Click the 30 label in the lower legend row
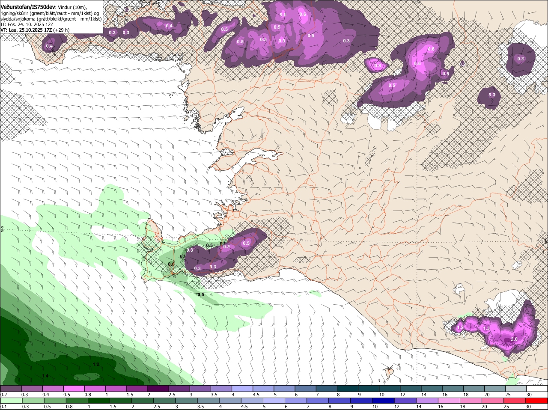 tap(529, 407)
